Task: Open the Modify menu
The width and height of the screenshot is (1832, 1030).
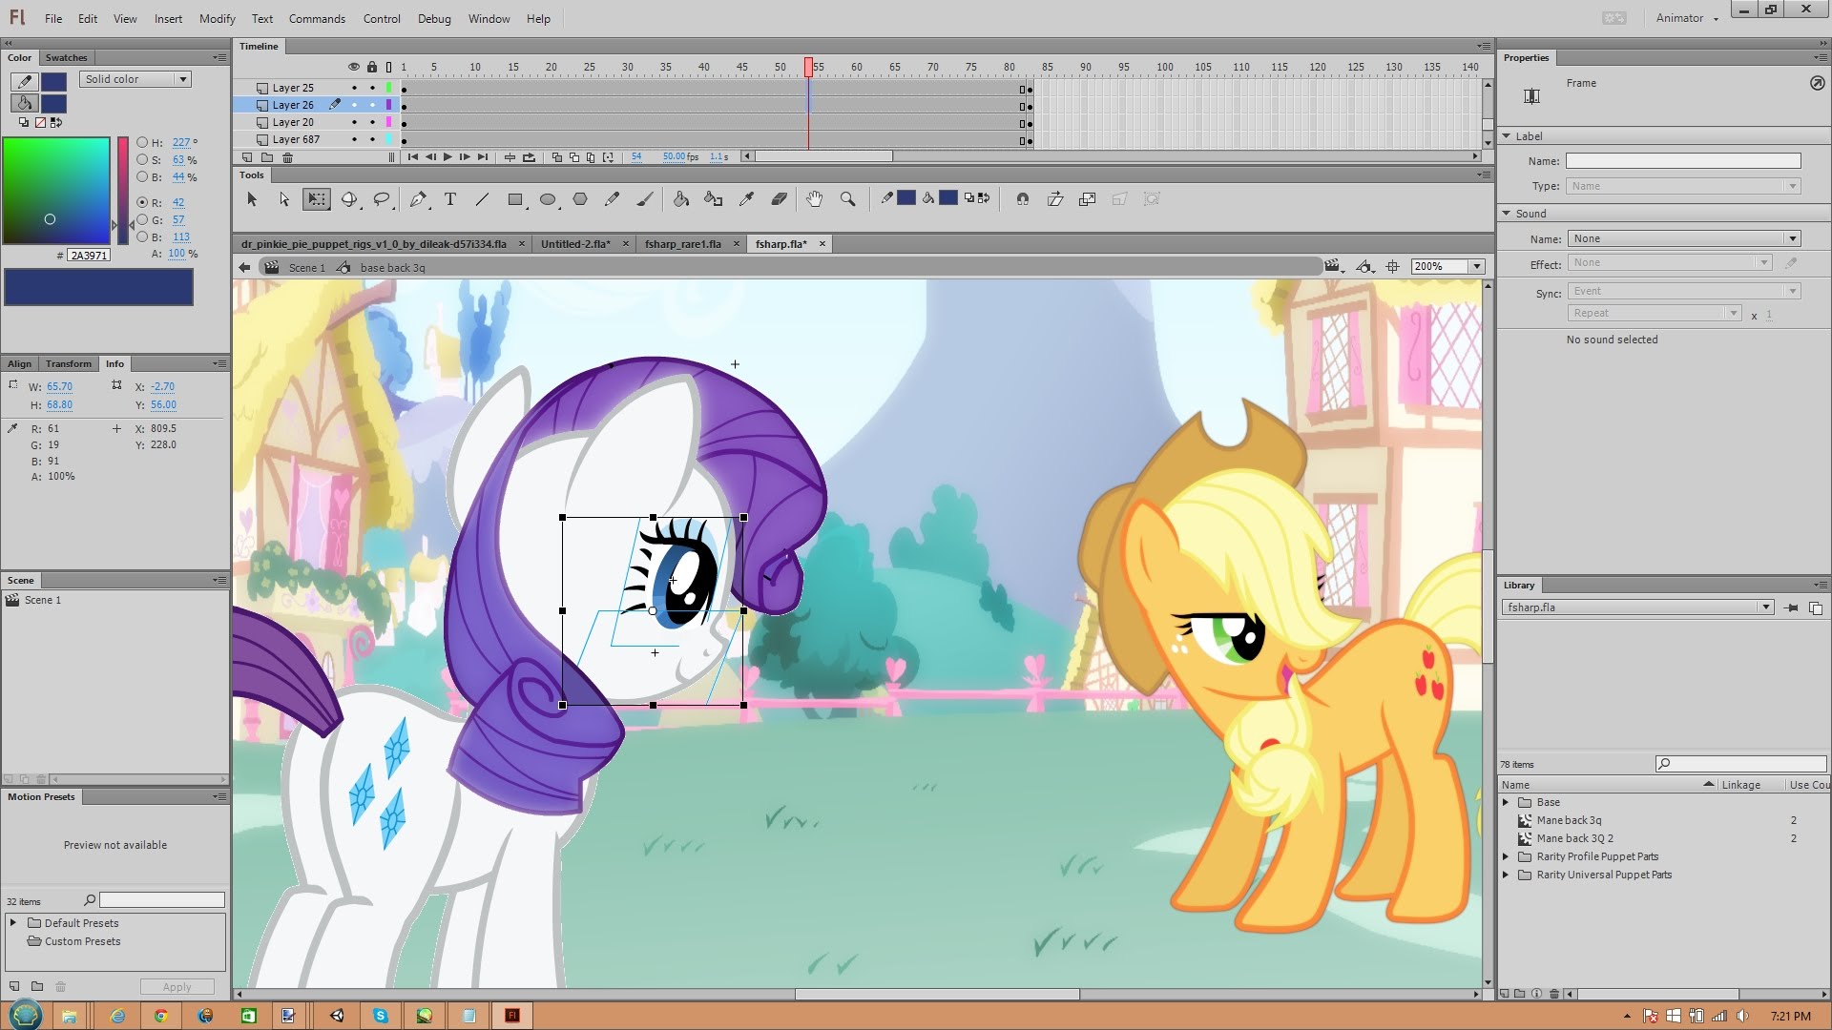Action: (x=217, y=18)
